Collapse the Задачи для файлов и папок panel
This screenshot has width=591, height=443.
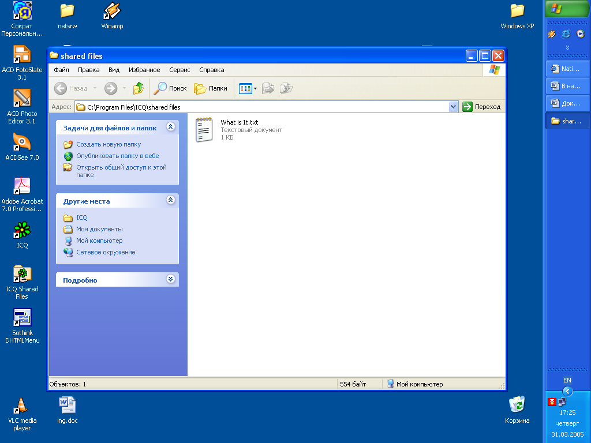click(x=171, y=127)
